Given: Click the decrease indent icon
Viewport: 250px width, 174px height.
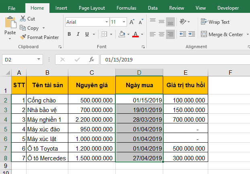Looking at the screenshot, I should 183,34.
